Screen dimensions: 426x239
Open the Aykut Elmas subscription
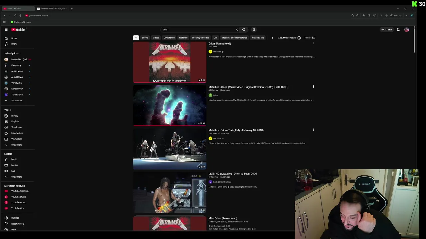17,77
